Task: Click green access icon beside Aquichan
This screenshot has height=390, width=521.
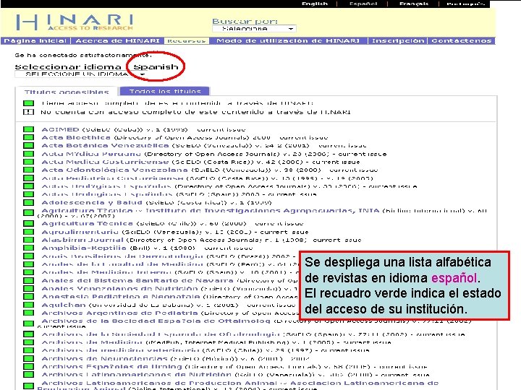Action: (x=28, y=305)
